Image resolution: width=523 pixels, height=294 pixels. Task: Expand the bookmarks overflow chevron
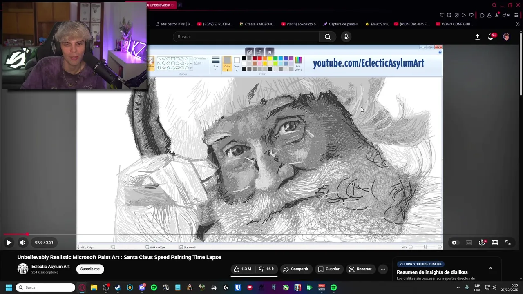click(x=518, y=24)
